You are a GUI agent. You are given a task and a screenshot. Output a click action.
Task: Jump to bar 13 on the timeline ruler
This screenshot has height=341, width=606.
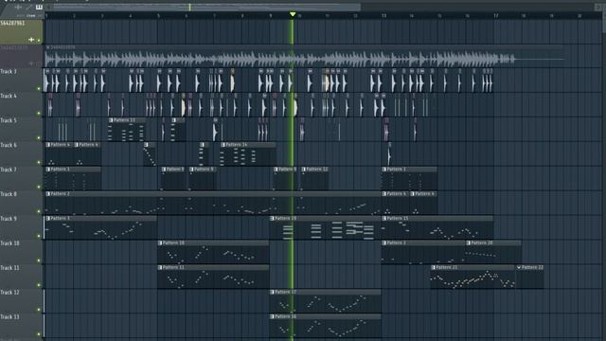pyautogui.click(x=383, y=16)
